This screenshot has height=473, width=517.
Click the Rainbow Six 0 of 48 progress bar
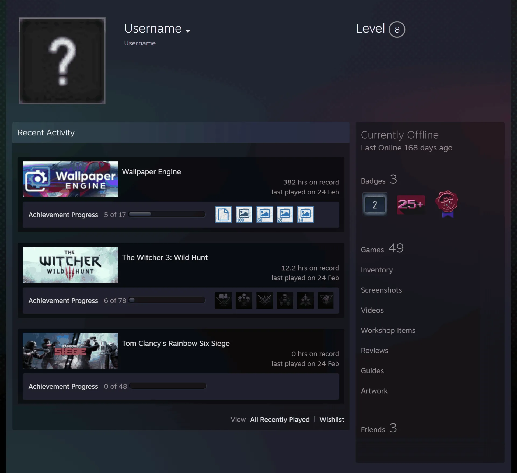tap(168, 386)
